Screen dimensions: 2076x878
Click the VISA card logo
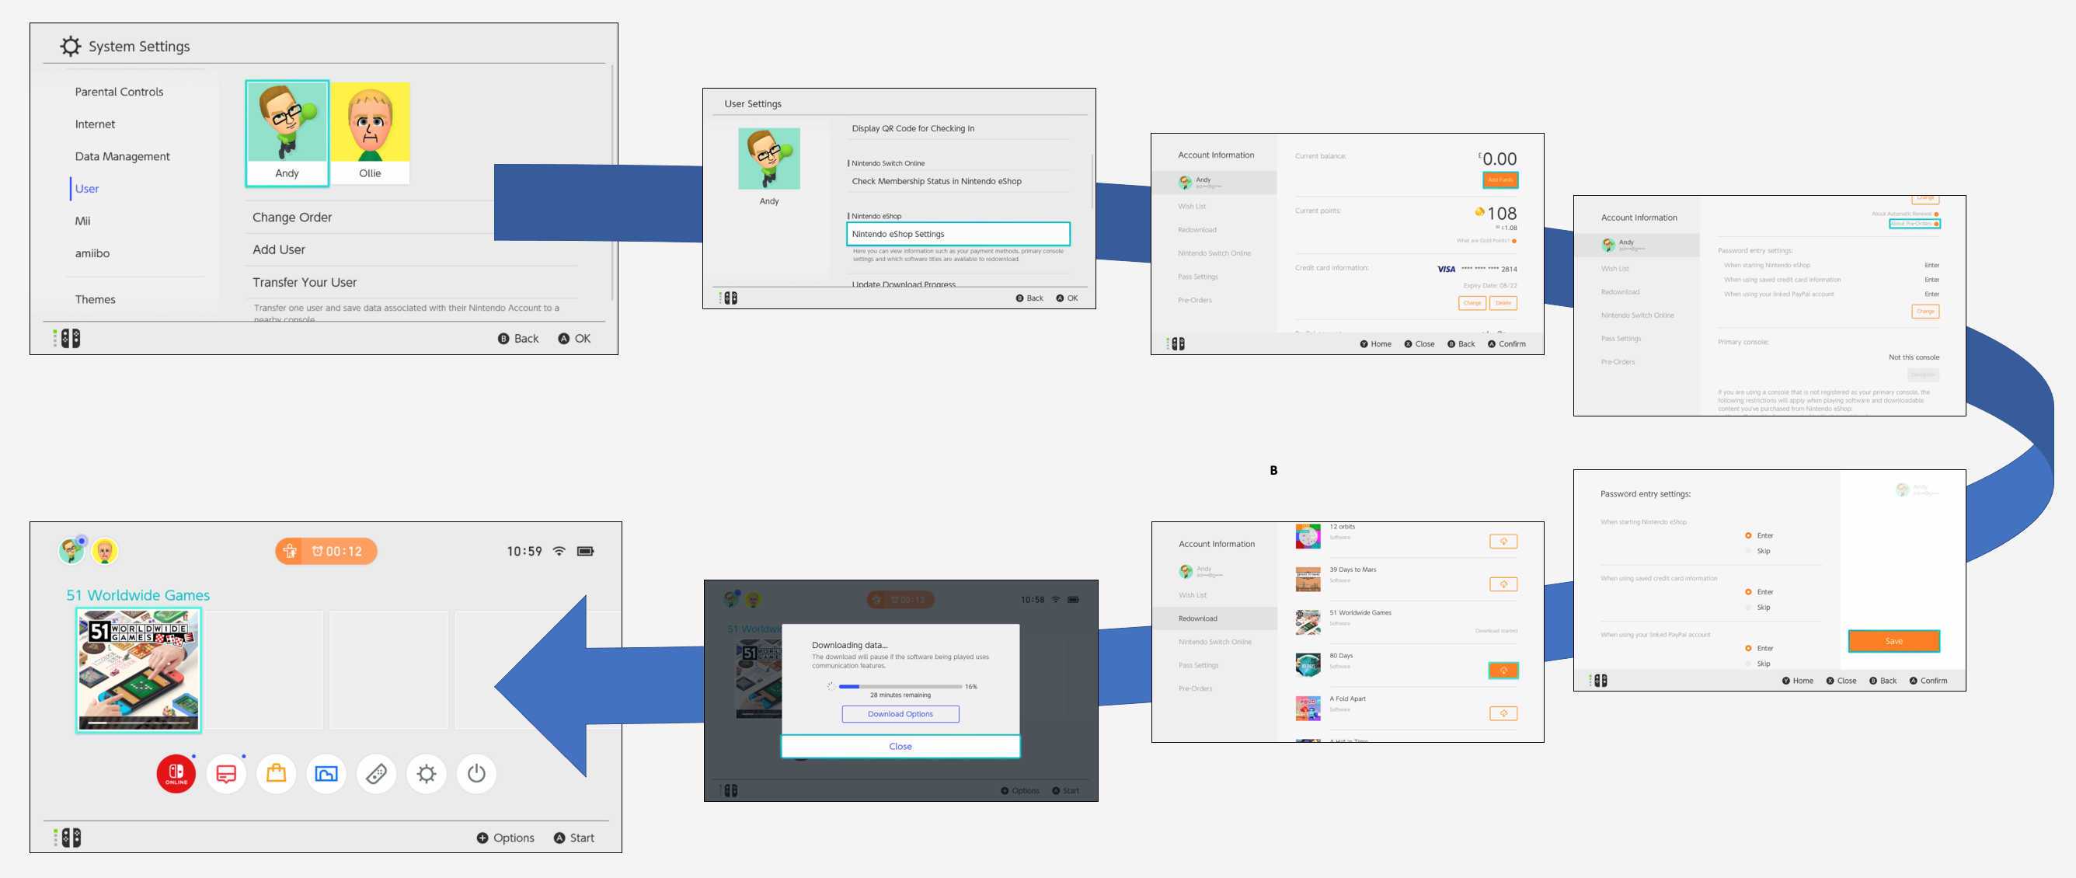click(1446, 270)
